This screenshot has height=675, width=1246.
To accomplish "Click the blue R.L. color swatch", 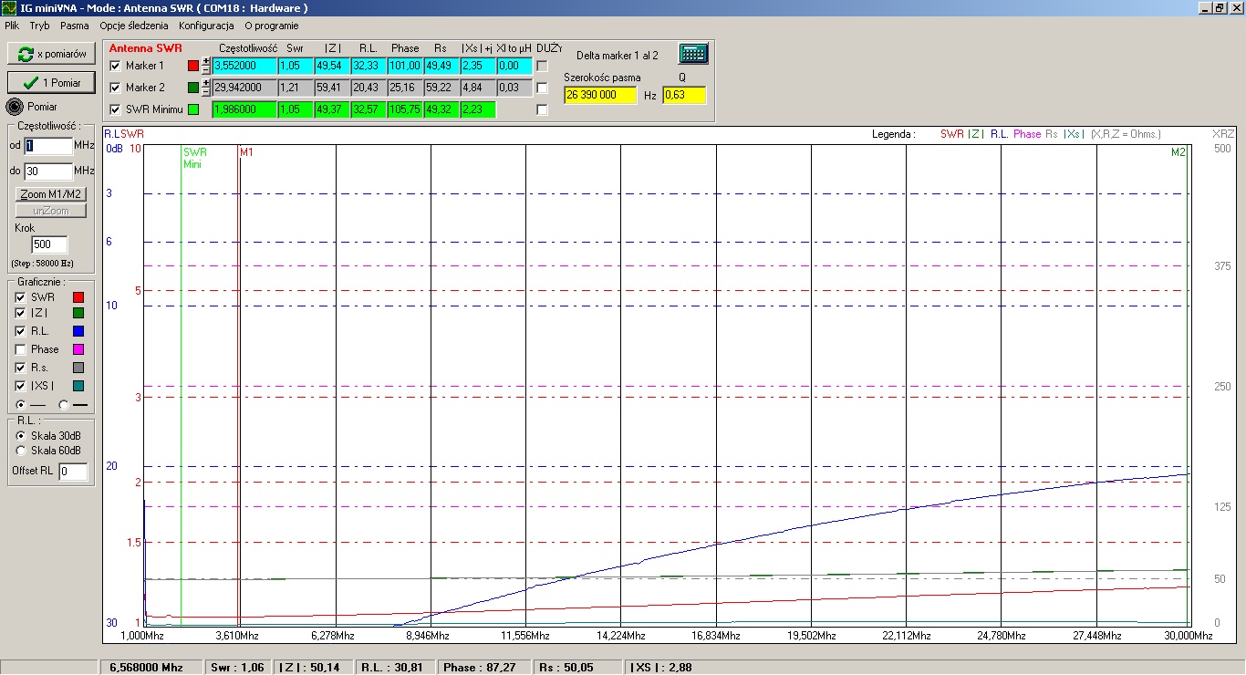I will point(78,331).
